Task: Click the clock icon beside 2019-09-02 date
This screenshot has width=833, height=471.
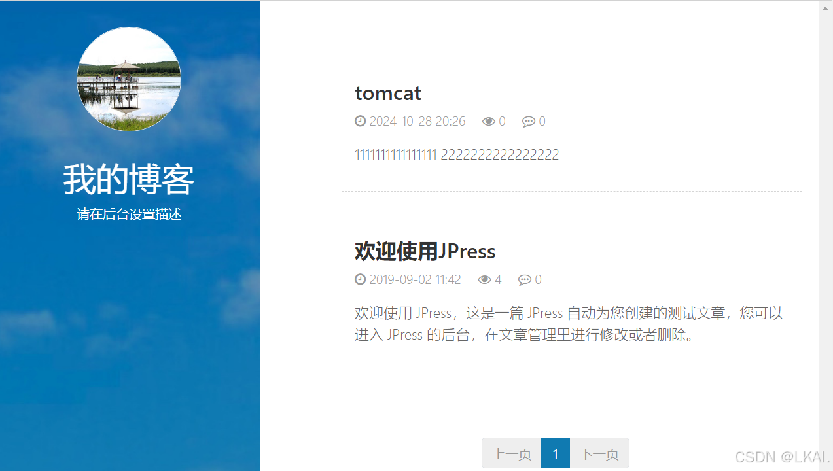Action: [360, 279]
